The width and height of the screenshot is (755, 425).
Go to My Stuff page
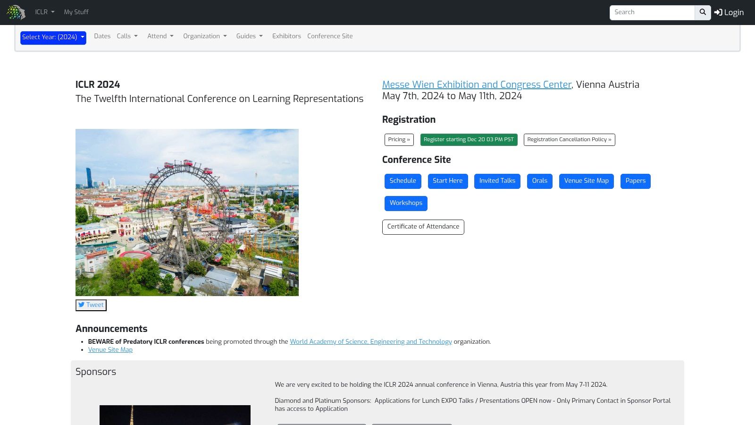(x=76, y=12)
